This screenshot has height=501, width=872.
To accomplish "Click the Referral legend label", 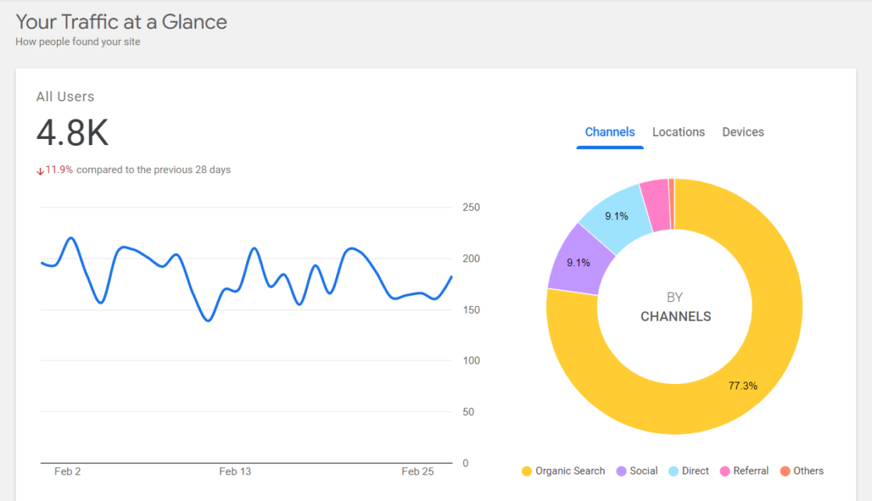I will (x=751, y=471).
